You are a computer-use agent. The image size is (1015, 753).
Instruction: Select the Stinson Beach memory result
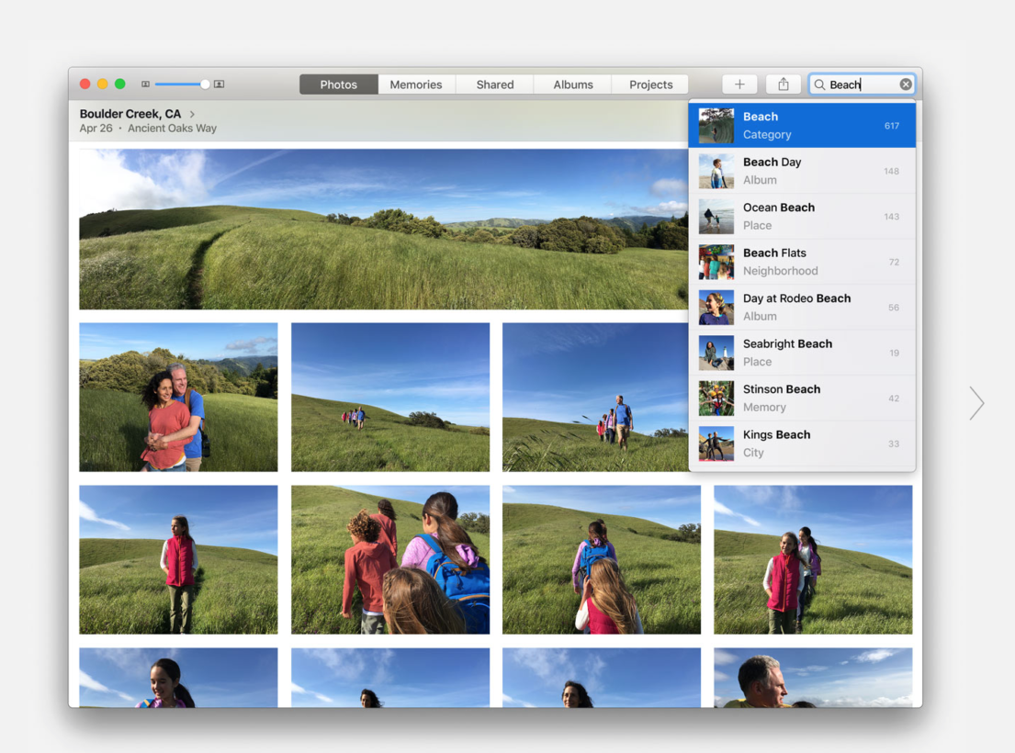coord(801,398)
